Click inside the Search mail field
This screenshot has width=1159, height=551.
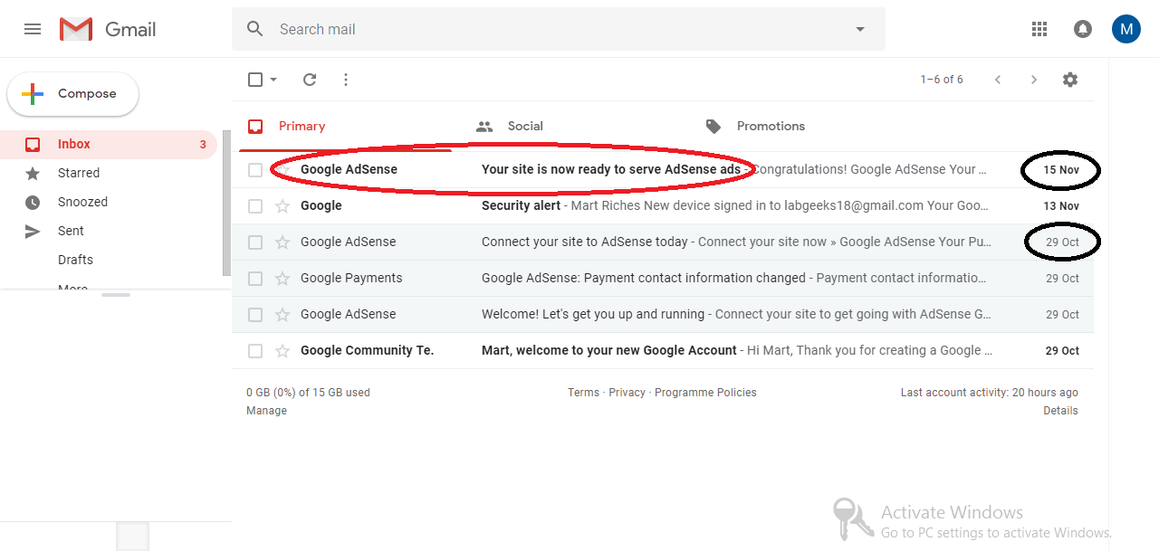543,29
